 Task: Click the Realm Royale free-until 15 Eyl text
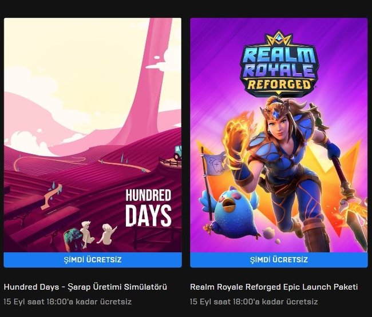click(x=254, y=302)
